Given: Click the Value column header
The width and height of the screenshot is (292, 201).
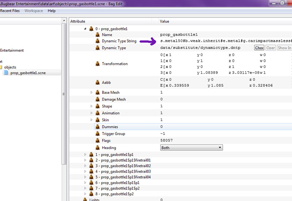Looking at the screenshot, I should click(225, 21).
